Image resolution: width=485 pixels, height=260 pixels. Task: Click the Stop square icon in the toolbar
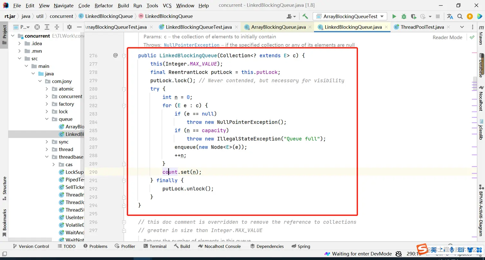click(x=438, y=16)
